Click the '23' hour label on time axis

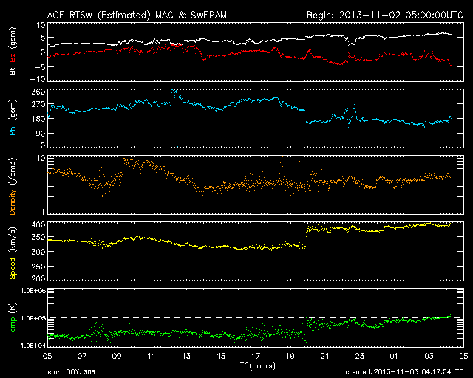[360, 356]
